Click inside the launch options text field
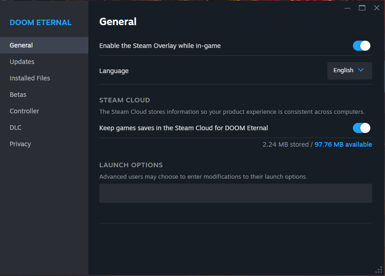The height and width of the screenshot is (276, 385). pos(235,193)
